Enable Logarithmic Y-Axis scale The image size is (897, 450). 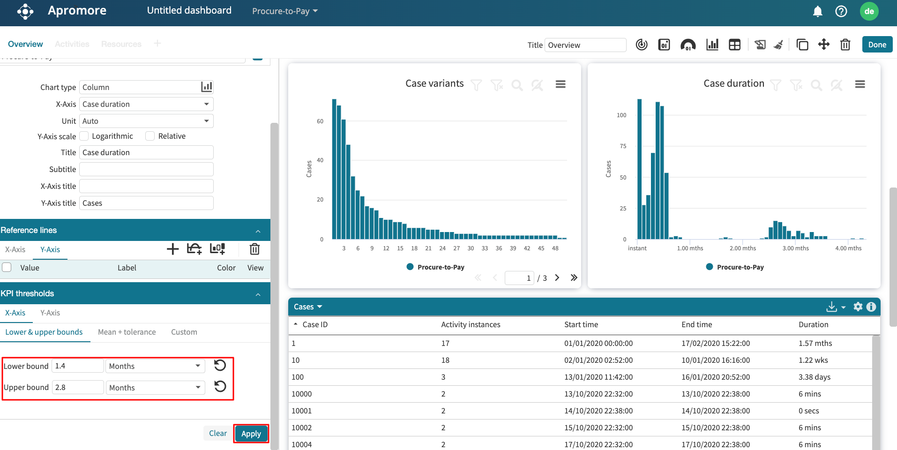84,136
